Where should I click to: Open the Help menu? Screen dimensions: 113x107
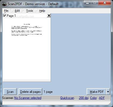42,11
